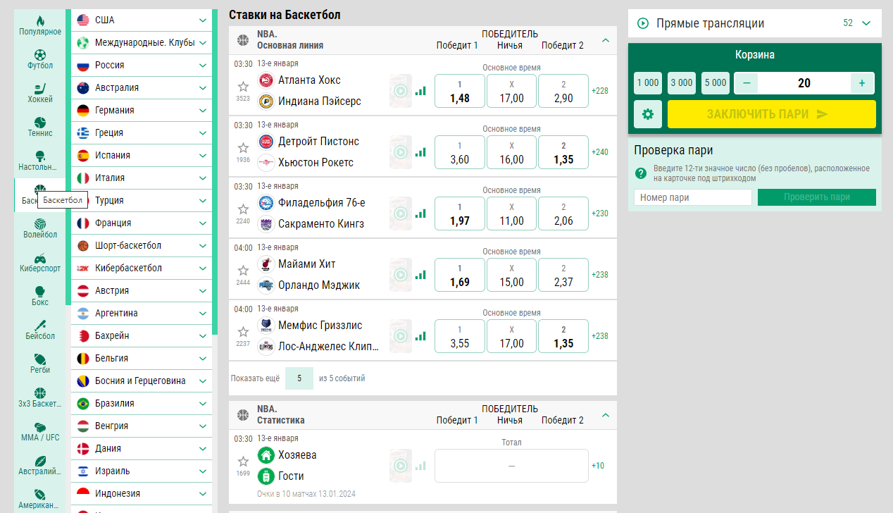Open statistics bars for Атланта Хокс match
The image size is (893, 513).
coord(420,91)
